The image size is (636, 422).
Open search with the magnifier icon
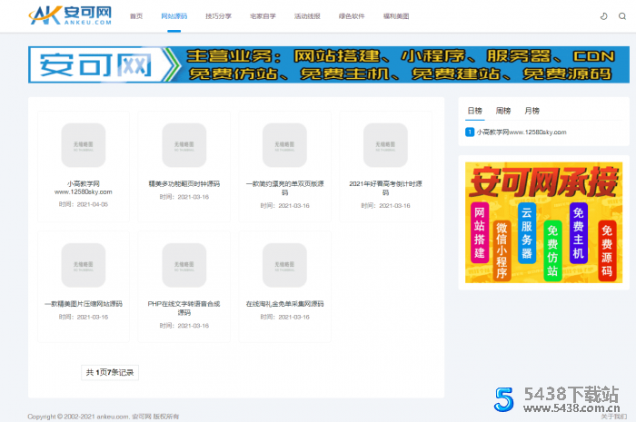click(622, 16)
